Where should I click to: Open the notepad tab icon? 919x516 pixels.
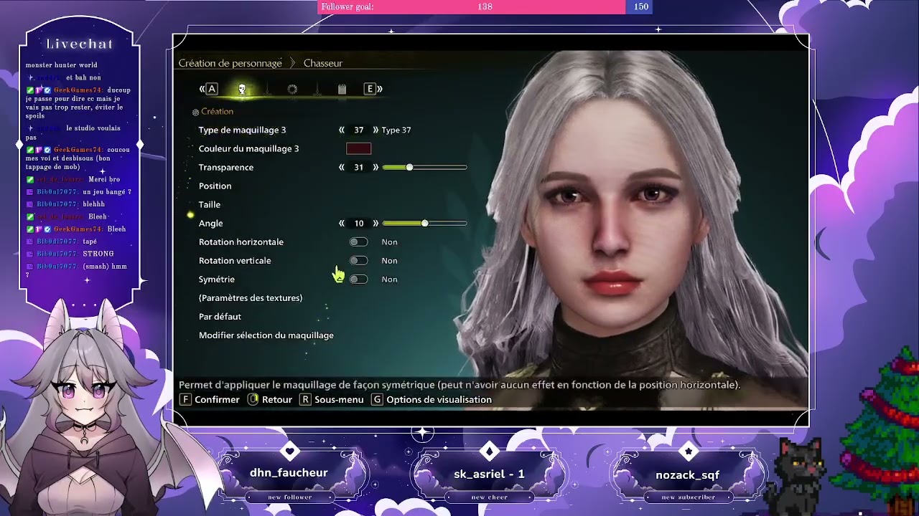pyautogui.click(x=342, y=89)
